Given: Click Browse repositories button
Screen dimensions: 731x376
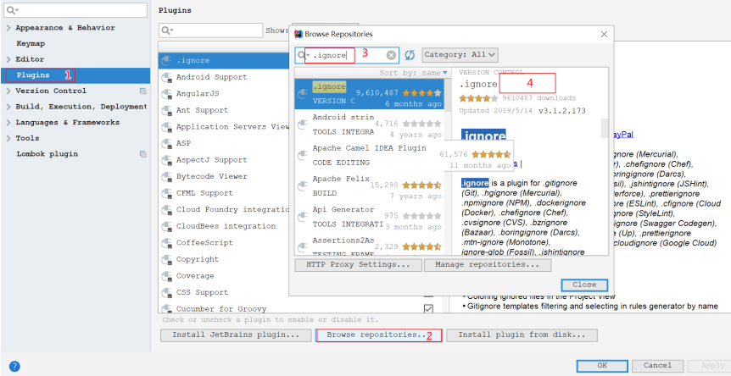Looking at the screenshot, I should tap(379, 335).
